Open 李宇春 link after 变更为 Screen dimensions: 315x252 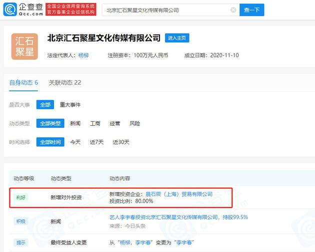pos(184,243)
